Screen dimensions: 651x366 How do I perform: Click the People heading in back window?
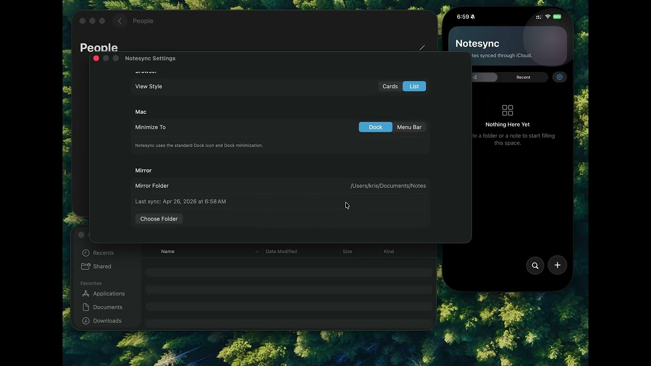click(x=99, y=47)
